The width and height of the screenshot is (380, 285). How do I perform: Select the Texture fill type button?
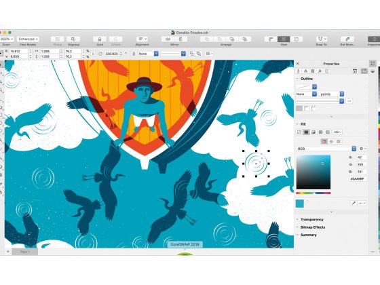pyautogui.click(x=328, y=132)
